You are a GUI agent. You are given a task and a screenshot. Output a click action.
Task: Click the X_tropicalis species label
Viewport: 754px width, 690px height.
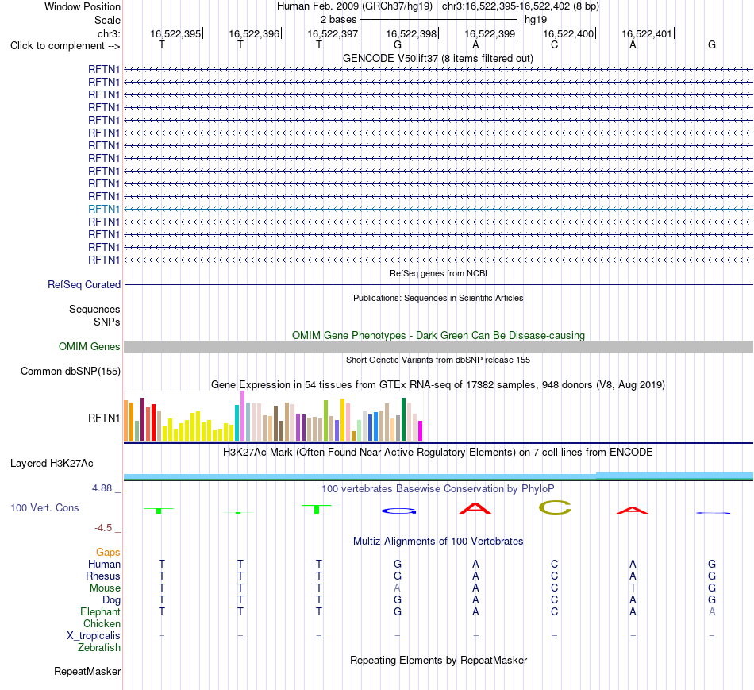[94, 636]
